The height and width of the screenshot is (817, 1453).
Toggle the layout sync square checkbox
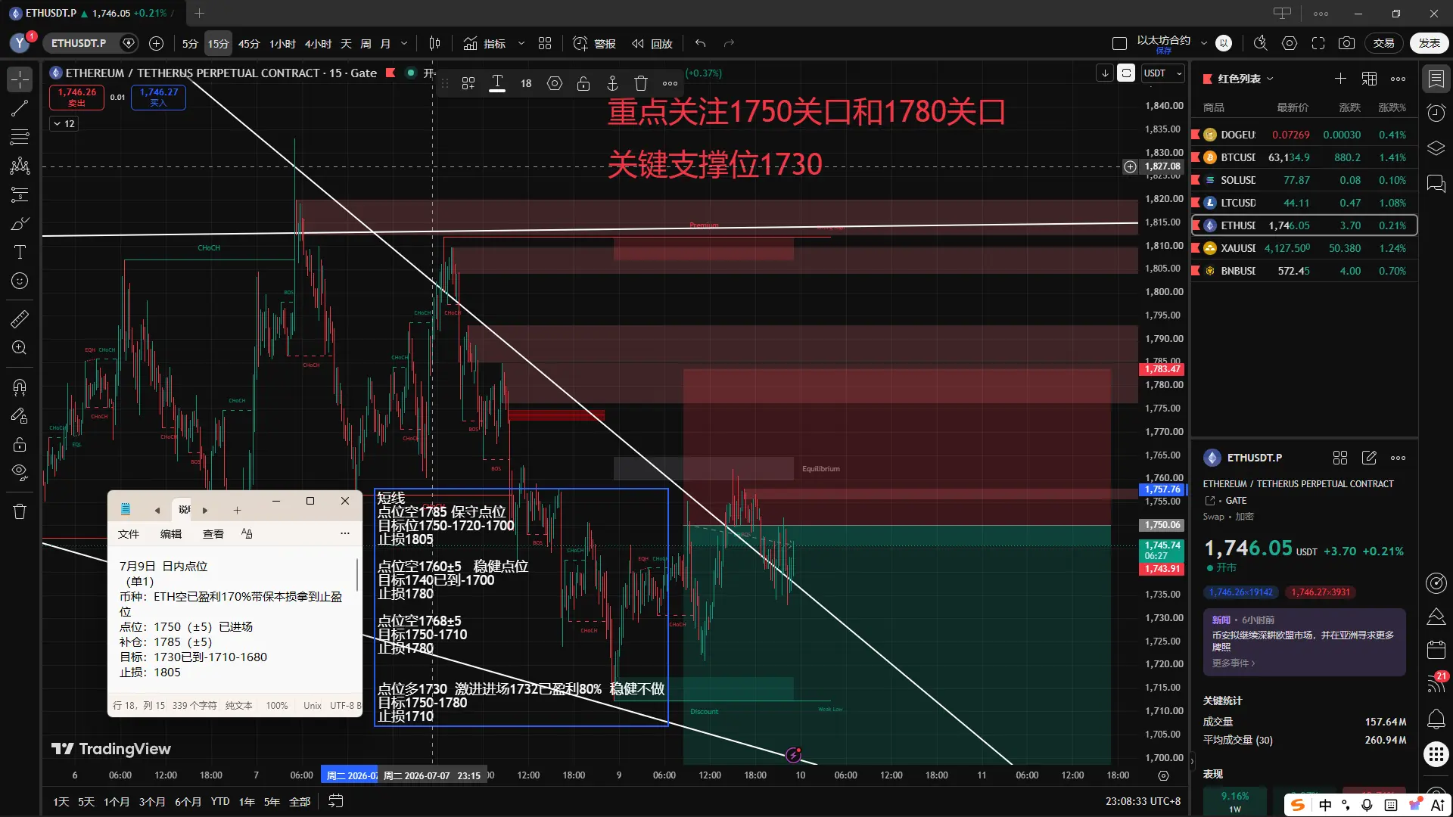[1119, 44]
